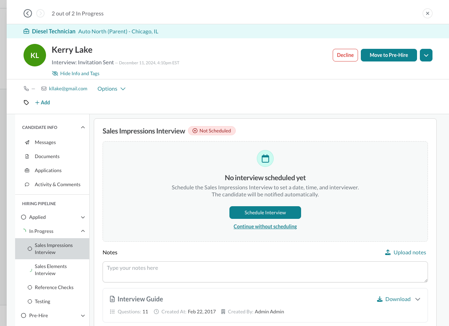Select the Applied pipeline stage
The image size is (449, 326).
click(x=37, y=217)
